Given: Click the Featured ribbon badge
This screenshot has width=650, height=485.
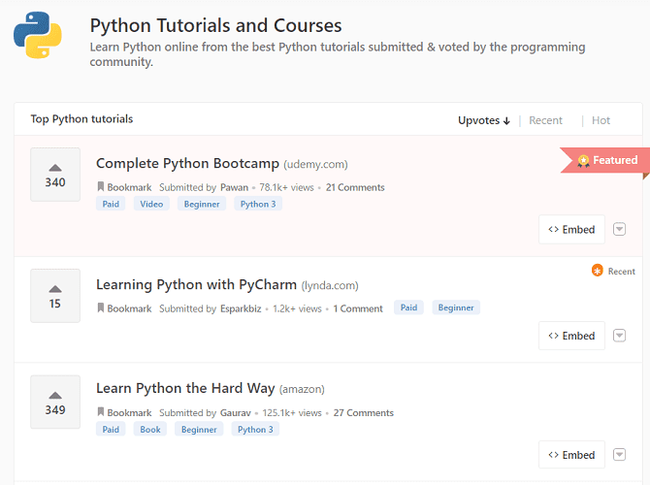Looking at the screenshot, I should pyautogui.click(x=606, y=160).
